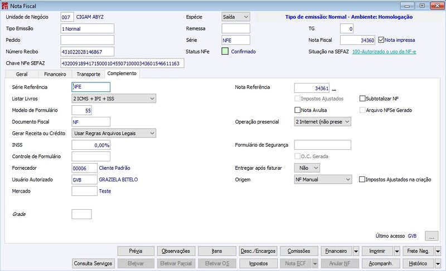Click the green Status NFe indicator square
Screen dimensions: 446x271
click(225, 51)
